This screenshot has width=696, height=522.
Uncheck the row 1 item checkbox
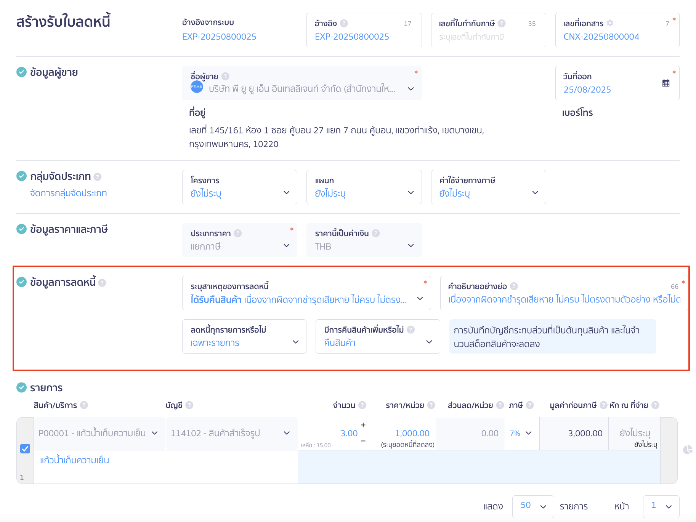(x=25, y=448)
